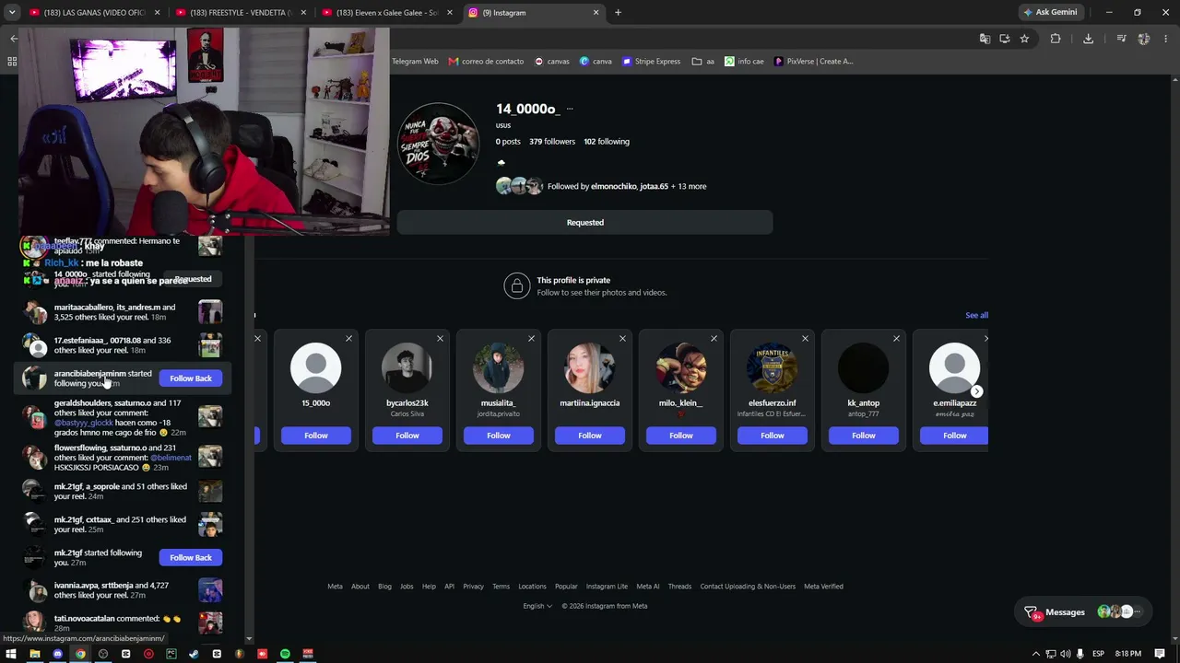Open the media controls icon
This screenshot has width=1180, height=663.
1121,39
